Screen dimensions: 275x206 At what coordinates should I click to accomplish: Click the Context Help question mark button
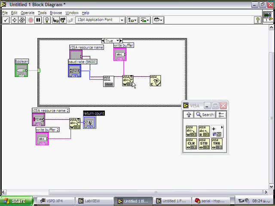click(258, 20)
